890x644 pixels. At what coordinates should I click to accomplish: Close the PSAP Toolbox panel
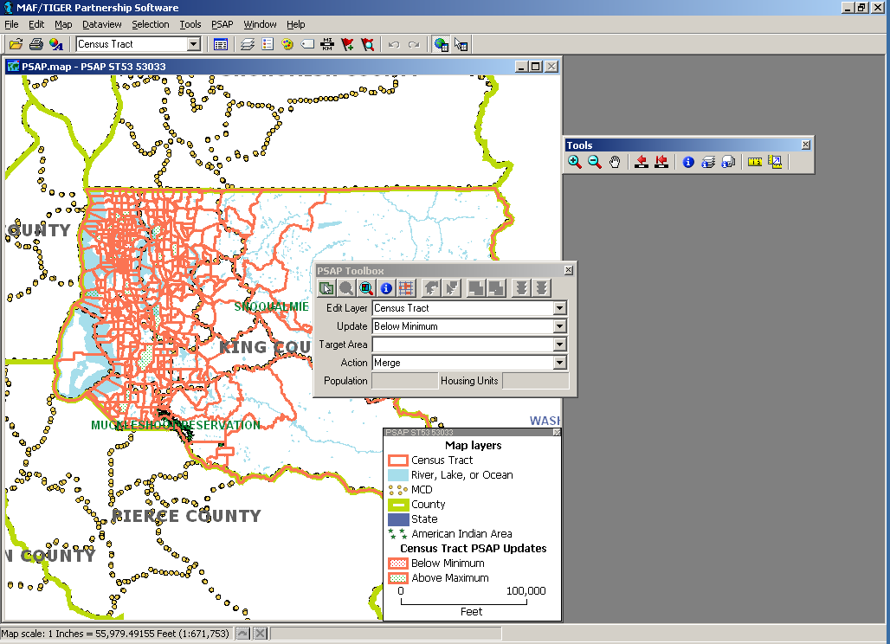pos(569,270)
